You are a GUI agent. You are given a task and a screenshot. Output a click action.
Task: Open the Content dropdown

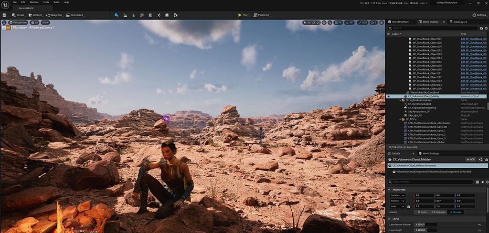(x=35, y=15)
